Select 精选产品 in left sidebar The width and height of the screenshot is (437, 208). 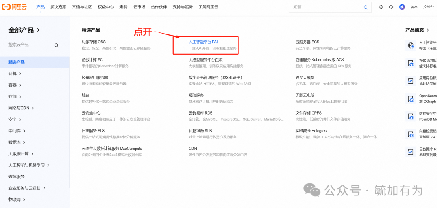pyautogui.click(x=35, y=62)
